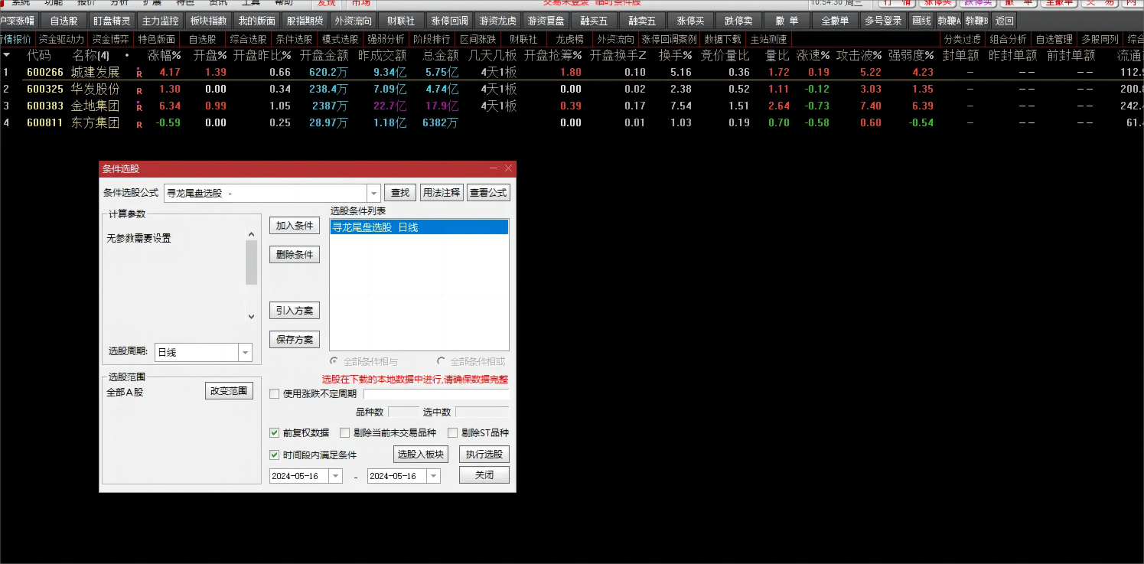Select 寻龙尾盘选股 日线 in condition list
The image size is (1144, 564).
point(419,227)
